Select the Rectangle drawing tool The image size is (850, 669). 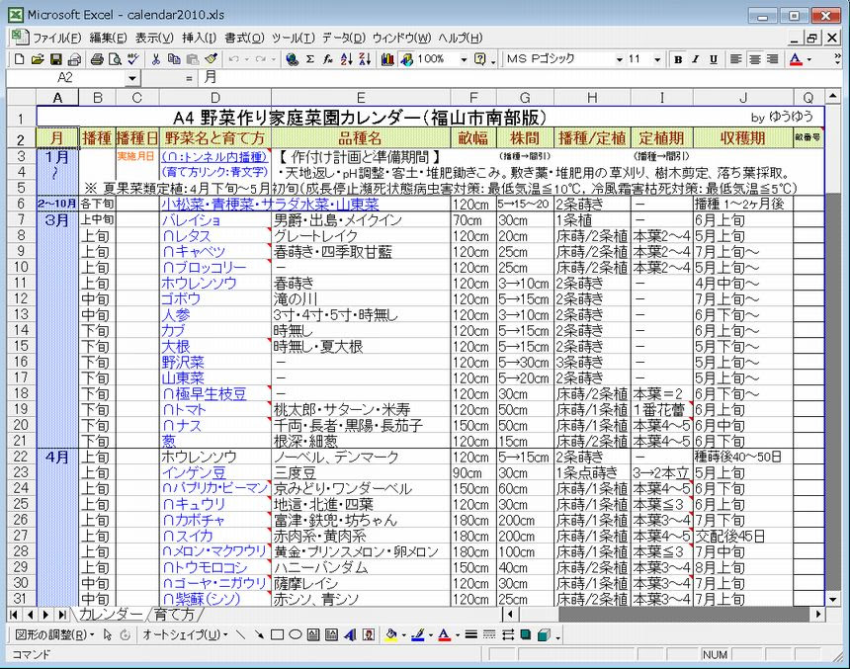277,634
